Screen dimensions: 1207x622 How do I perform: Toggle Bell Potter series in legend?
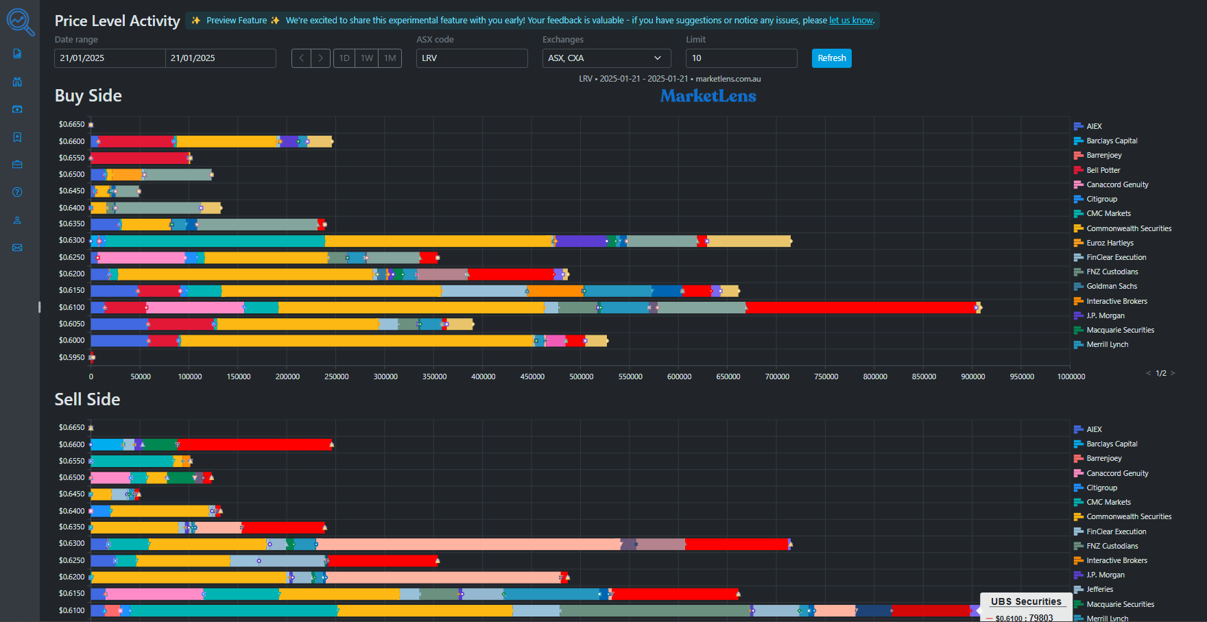[1103, 170]
